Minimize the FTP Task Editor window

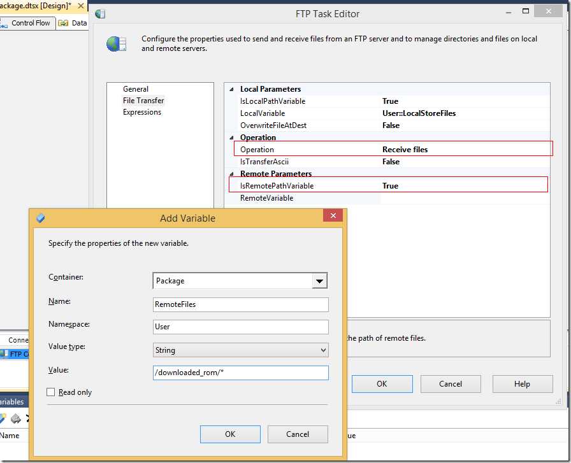click(x=509, y=13)
